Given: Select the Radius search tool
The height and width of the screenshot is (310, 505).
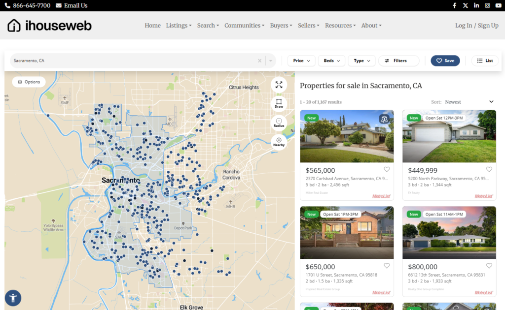Looking at the screenshot, I should (x=279, y=123).
